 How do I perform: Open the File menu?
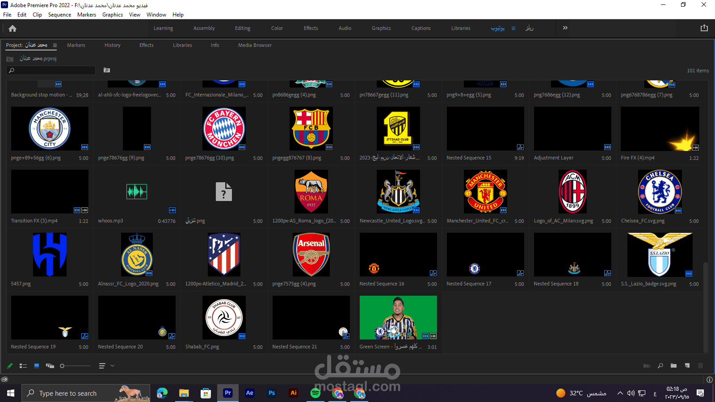tap(7, 15)
